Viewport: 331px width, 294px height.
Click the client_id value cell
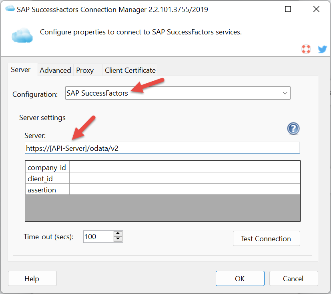point(185,178)
